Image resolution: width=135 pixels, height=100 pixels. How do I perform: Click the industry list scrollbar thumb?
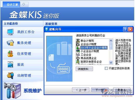click(111, 46)
